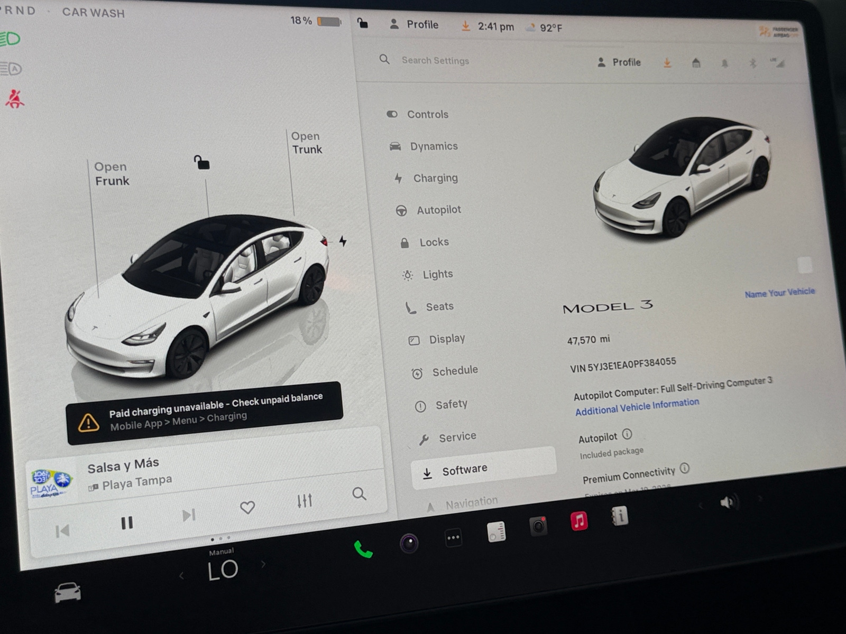
Task: Toggle the car lock above the roof
Action: pos(201,163)
